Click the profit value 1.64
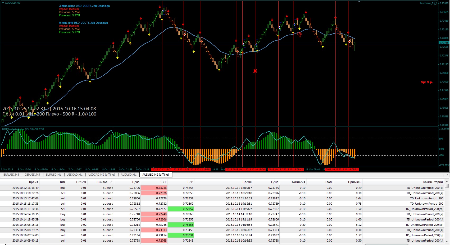450x245 pixels. click(x=359, y=198)
